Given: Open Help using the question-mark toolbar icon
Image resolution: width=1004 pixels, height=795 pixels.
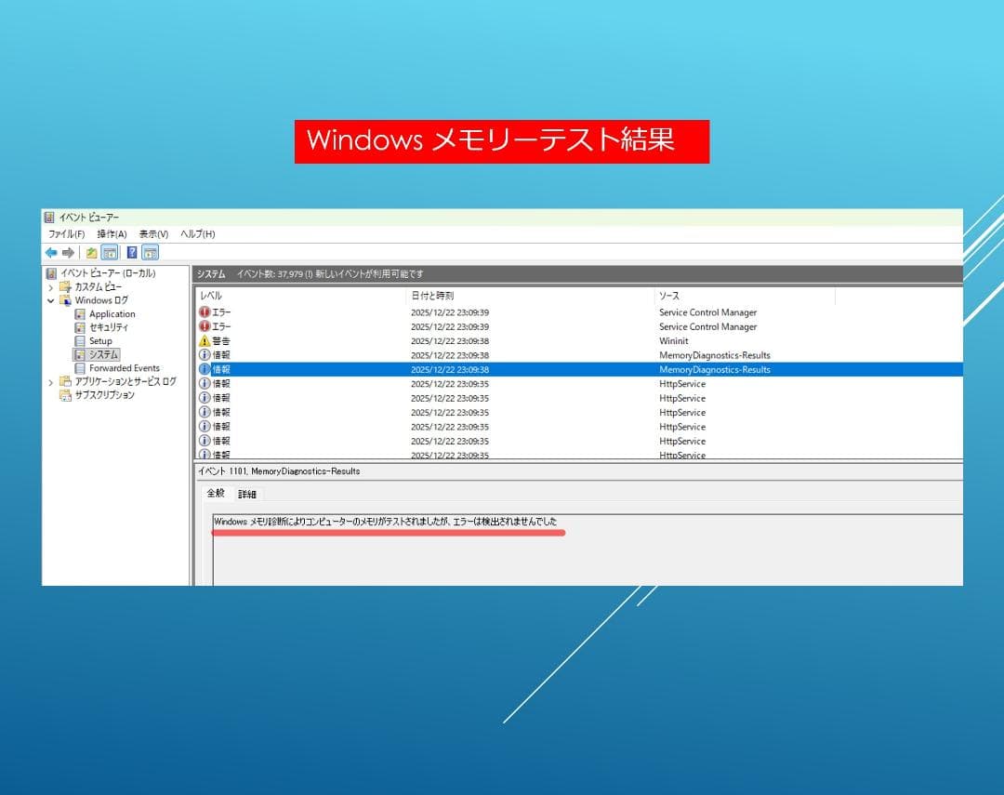Looking at the screenshot, I should pyautogui.click(x=130, y=252).
